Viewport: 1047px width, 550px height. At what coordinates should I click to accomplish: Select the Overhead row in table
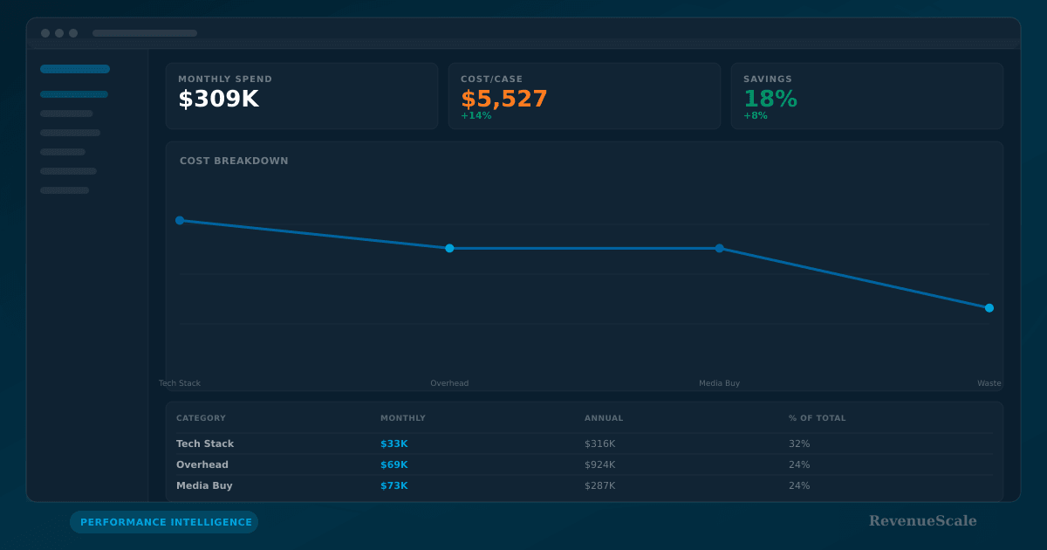click(202, 464)
